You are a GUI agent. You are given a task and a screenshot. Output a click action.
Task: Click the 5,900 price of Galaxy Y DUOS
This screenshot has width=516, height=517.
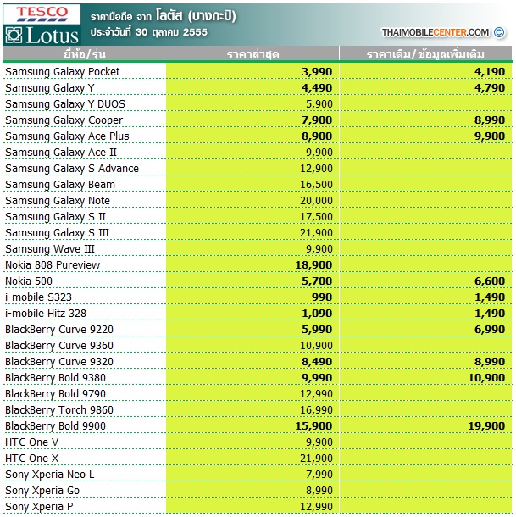coord(319,104)
